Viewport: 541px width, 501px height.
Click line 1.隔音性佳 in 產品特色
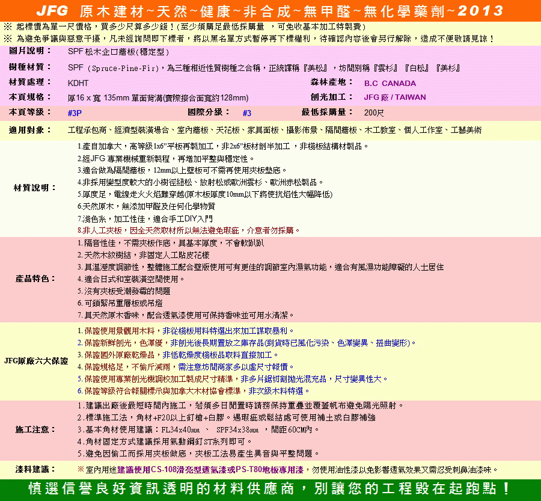point(171,243)
